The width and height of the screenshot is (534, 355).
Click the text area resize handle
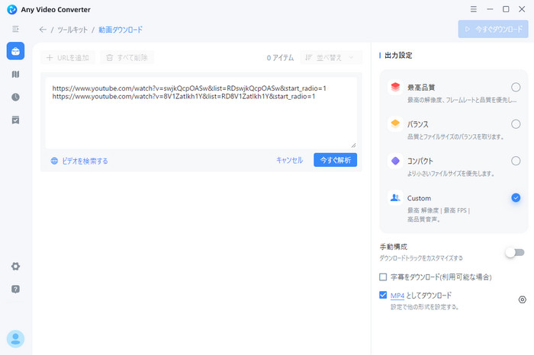tap(353, 146)
